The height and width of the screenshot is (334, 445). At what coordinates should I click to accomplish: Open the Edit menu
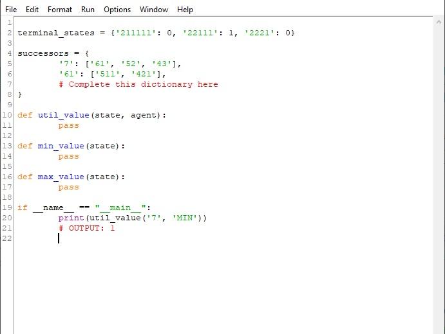[x=32, y=10]
